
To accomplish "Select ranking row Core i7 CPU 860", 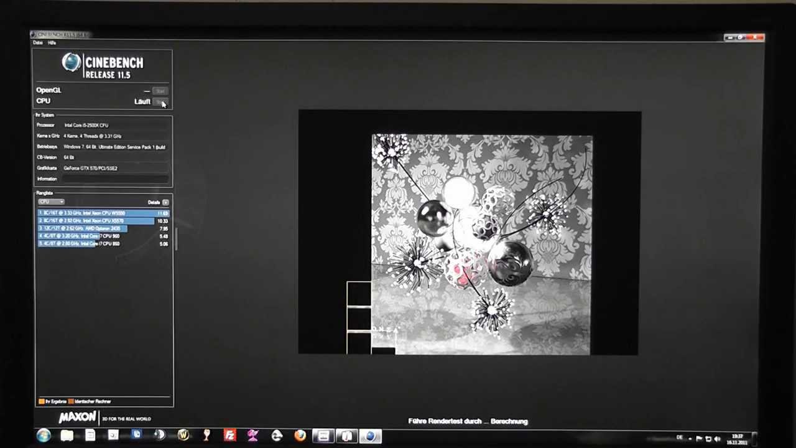I will [103, 243].
